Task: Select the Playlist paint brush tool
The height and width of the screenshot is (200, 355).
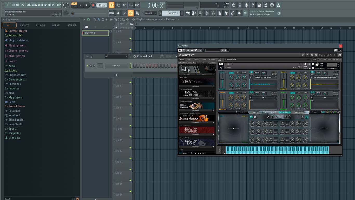Action: [99, 20]
